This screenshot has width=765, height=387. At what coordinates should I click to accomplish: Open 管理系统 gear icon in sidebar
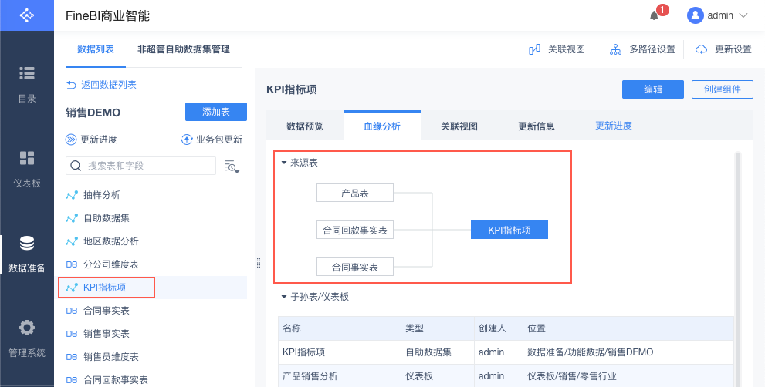(27, 328)
